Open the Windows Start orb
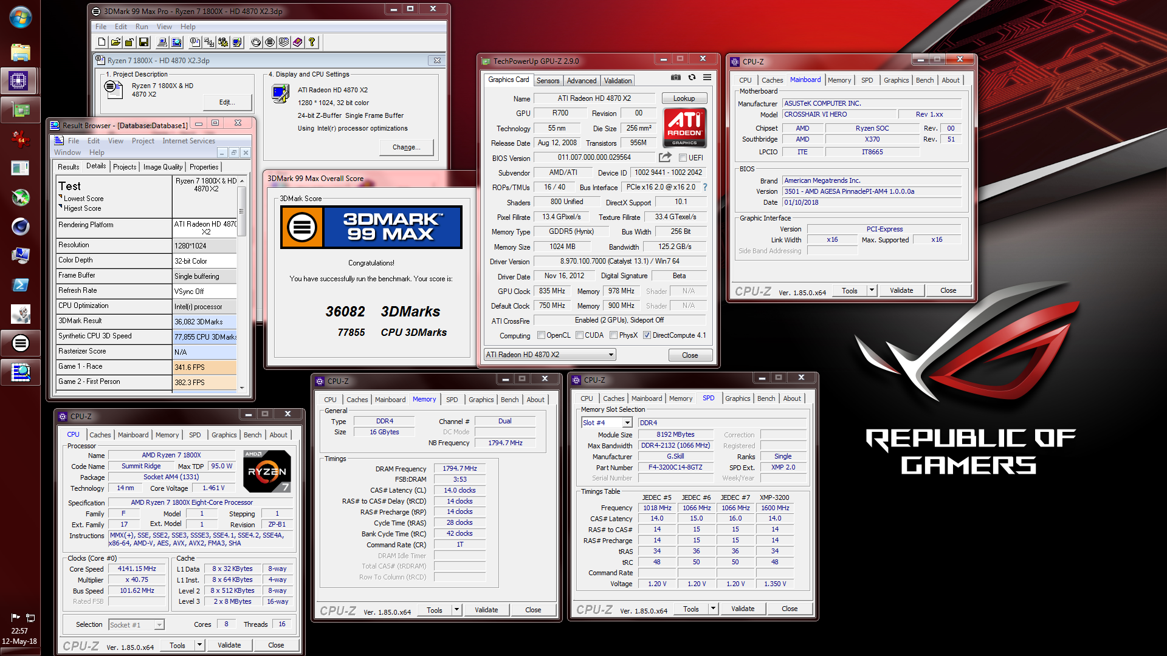 (x=20, y=18)
